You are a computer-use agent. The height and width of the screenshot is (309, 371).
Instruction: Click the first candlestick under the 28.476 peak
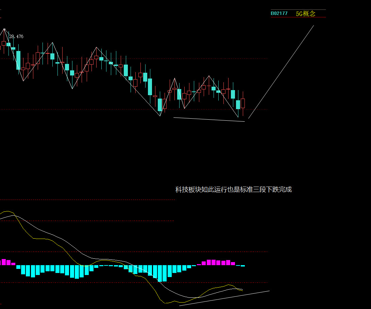(x=4, y=43)
